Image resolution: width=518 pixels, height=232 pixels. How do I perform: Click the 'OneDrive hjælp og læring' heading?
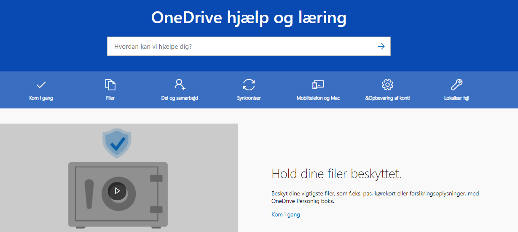pos(249,18)
